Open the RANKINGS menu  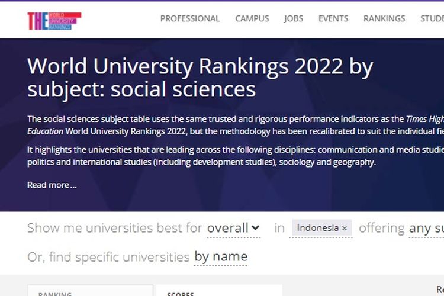pyautogui.click(x=384, y=19)
